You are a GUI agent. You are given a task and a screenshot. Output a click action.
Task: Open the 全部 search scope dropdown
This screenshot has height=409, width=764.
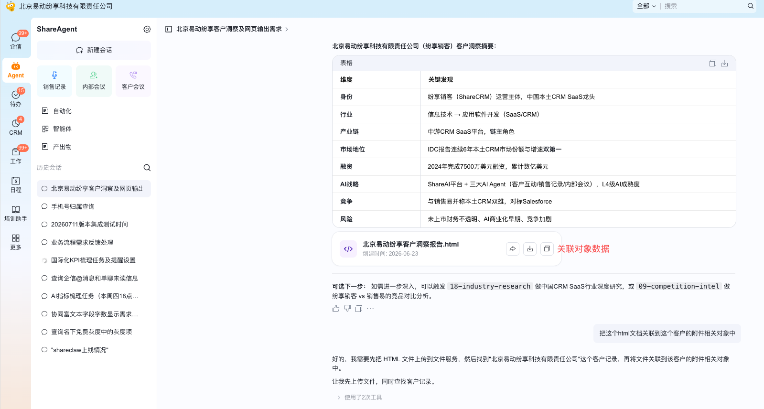[646, 6]
